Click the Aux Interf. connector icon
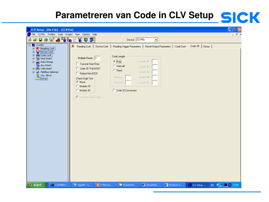The width and height of the screenshot is (269, 202). point(38,65)
